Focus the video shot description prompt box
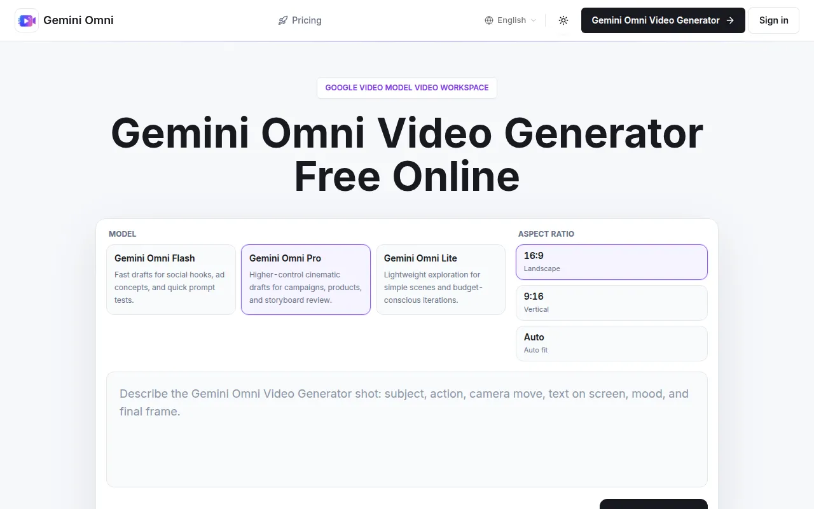 pos(407,429)
